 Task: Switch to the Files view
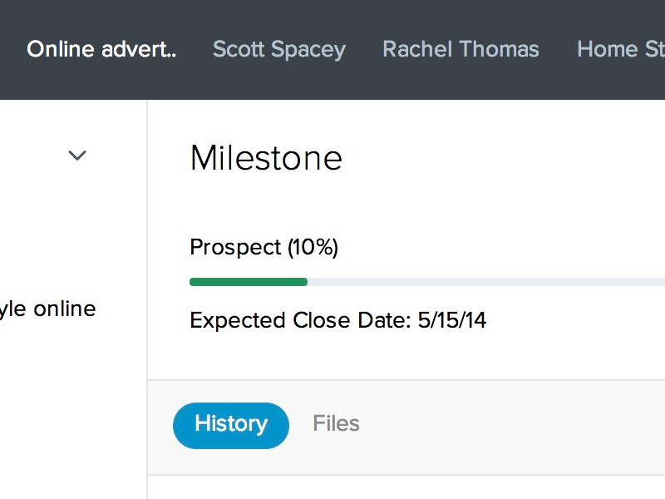(x=336, y=424)
